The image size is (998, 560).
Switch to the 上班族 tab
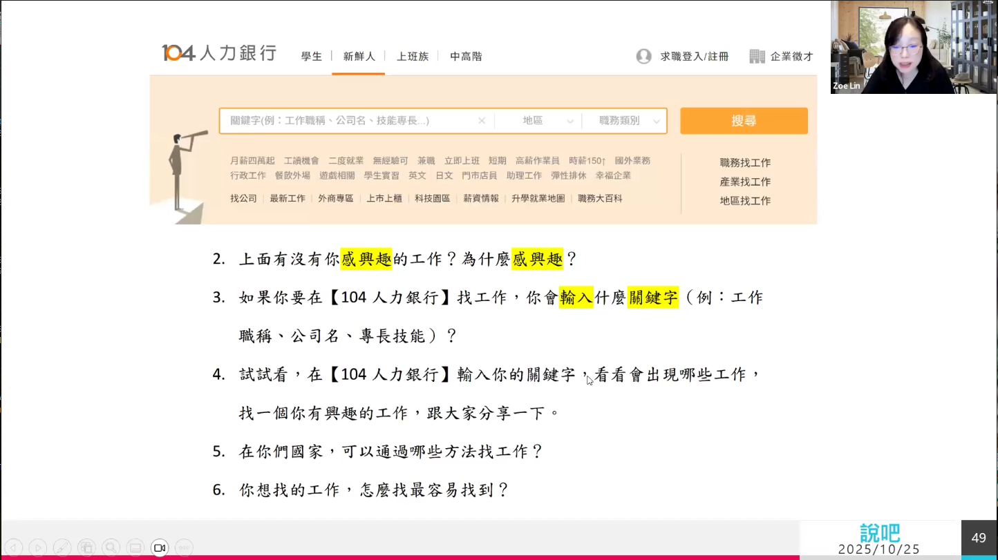(413, 56)
